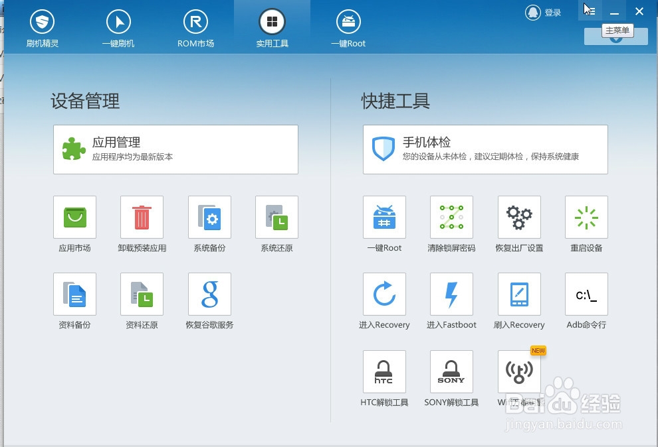Click 进入Fastboot lightning icon
Image resolution: width=658 pixels, height=447 pixels.
[451, 294]
